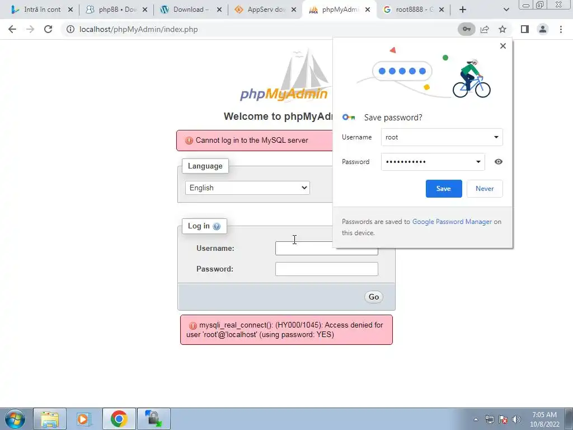Open Chrome three-dot menu
573x430 pixels.
[561, 29]
